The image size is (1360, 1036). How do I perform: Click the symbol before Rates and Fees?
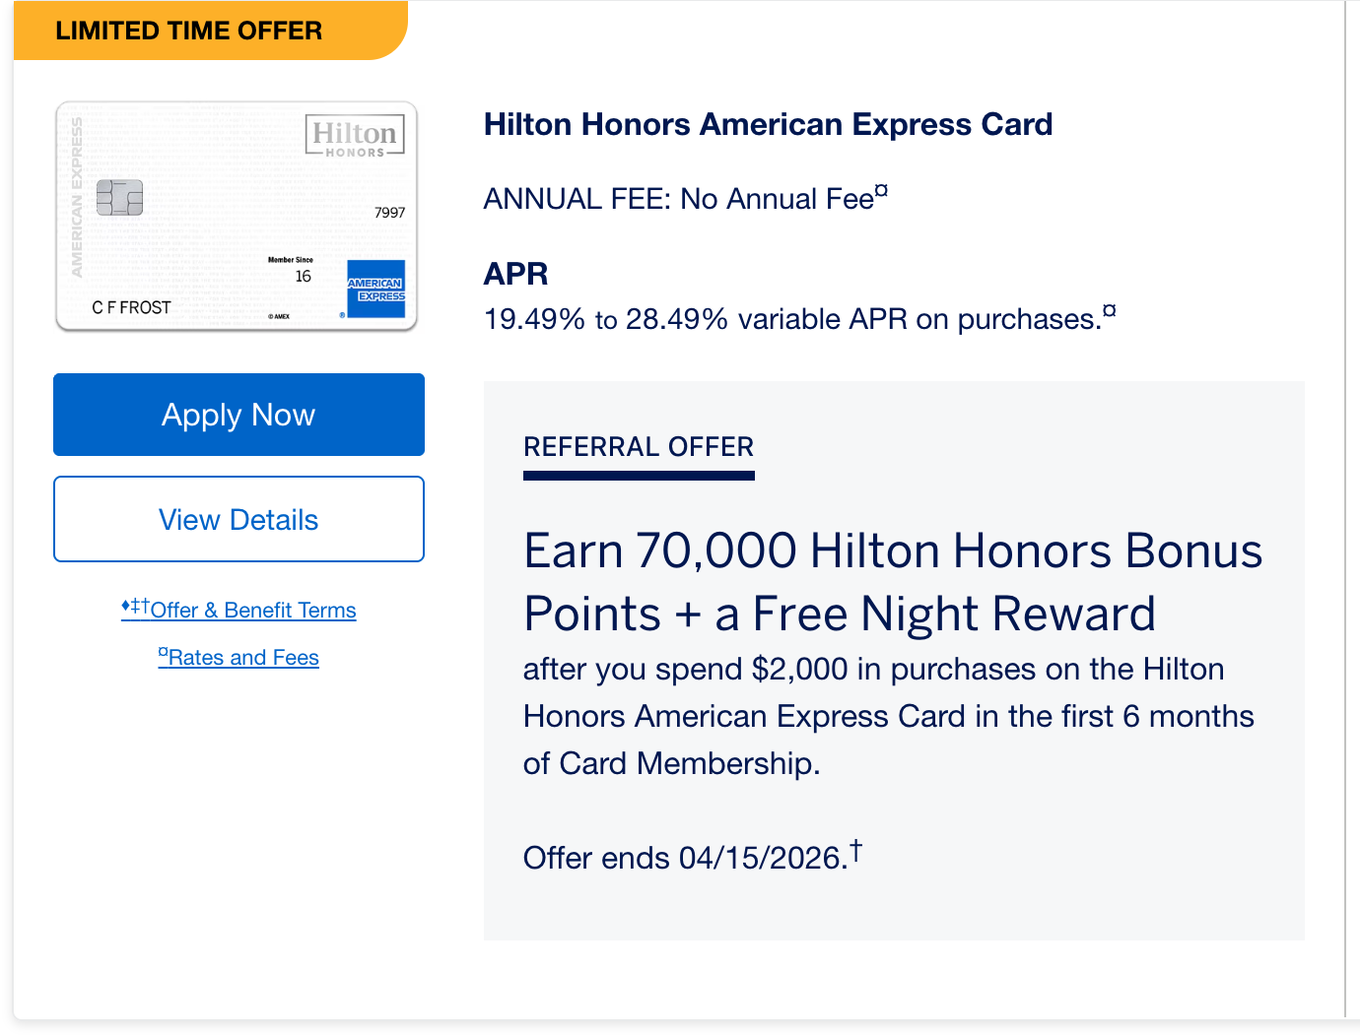click(x=164, y=652)
